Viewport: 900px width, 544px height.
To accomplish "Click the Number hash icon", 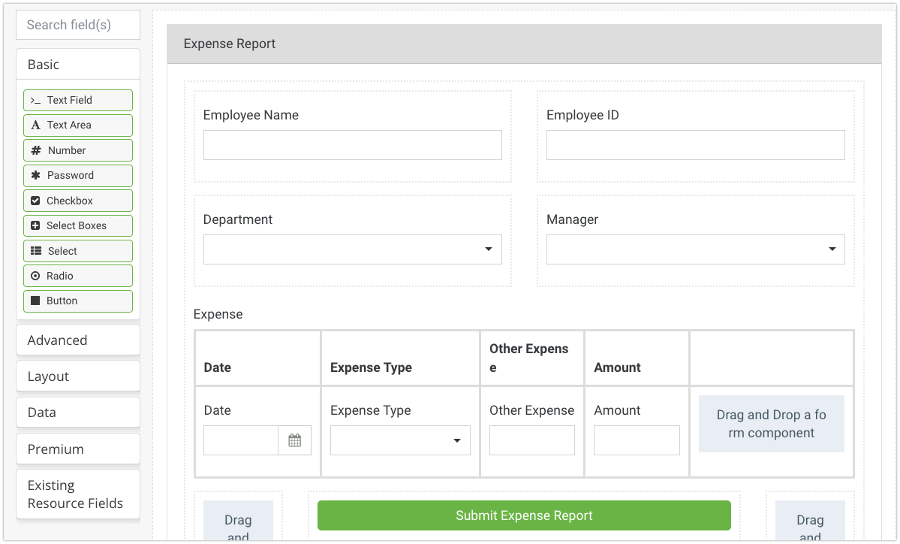I will pos(36,150).
